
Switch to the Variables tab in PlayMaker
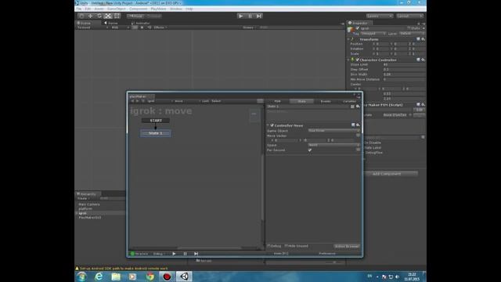349,101
